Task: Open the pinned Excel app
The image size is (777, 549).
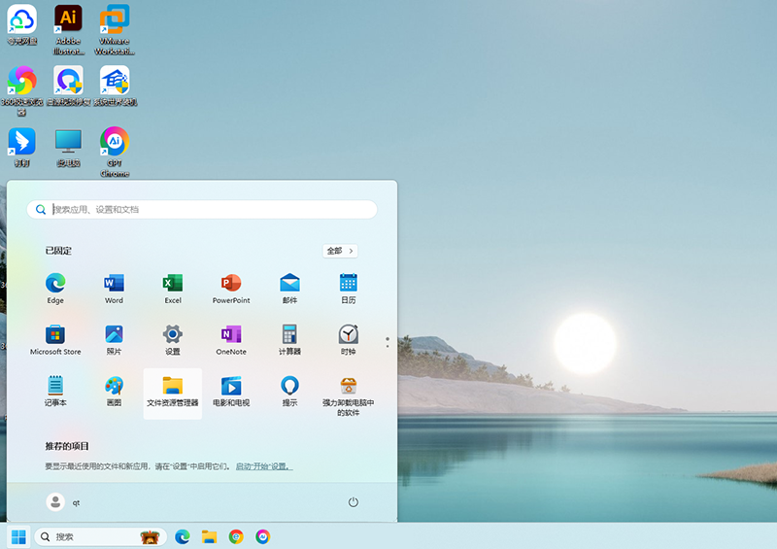Action: [x=173, y=289]
